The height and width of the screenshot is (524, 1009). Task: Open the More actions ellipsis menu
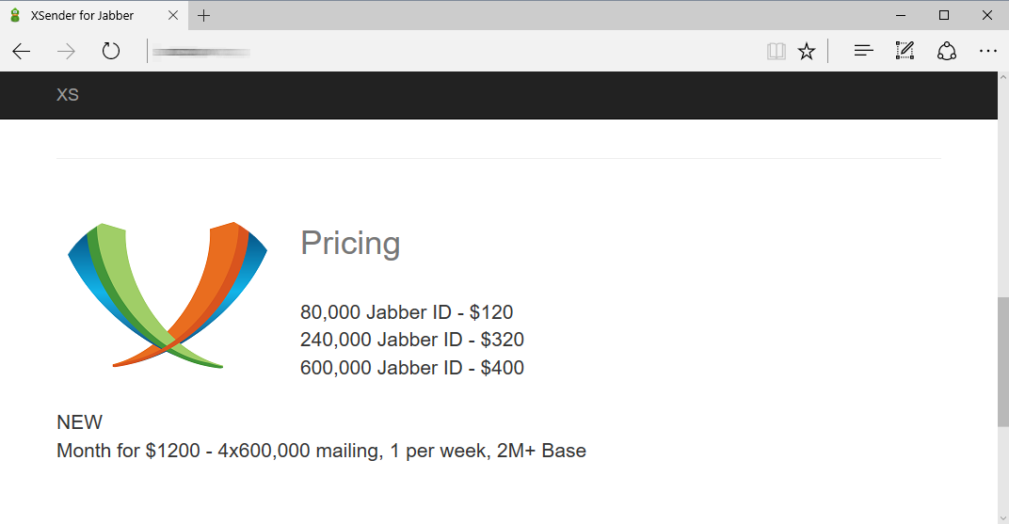click(987, 51)
